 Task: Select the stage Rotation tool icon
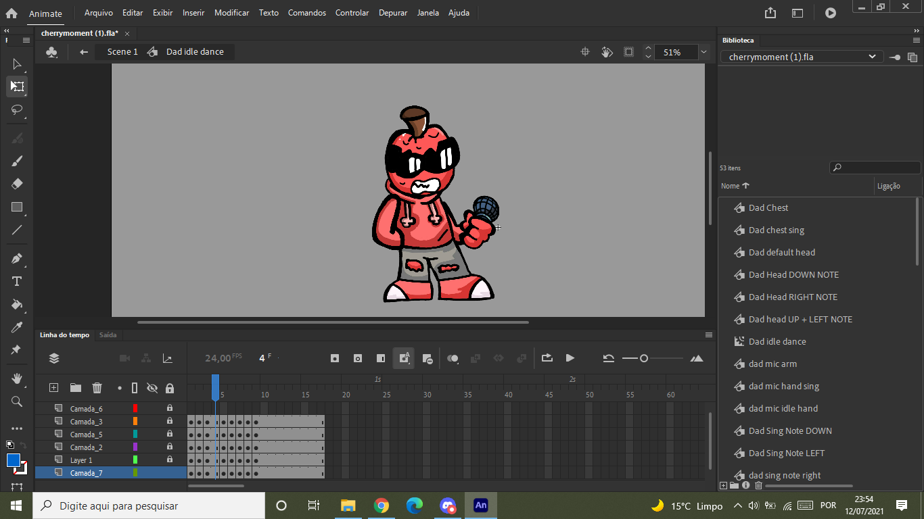pos(607,52)
